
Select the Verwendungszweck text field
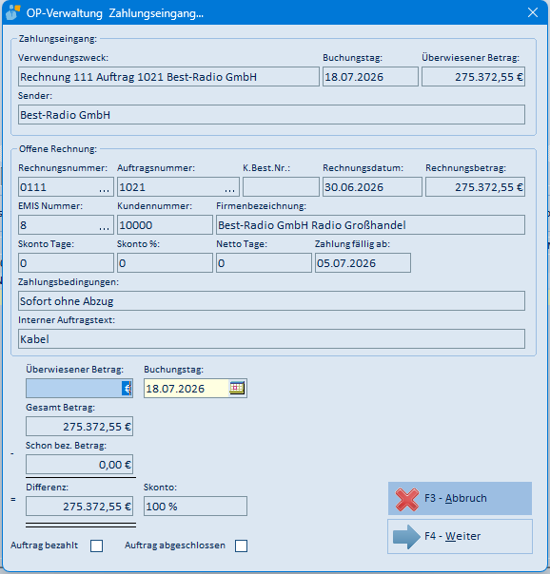168,77
